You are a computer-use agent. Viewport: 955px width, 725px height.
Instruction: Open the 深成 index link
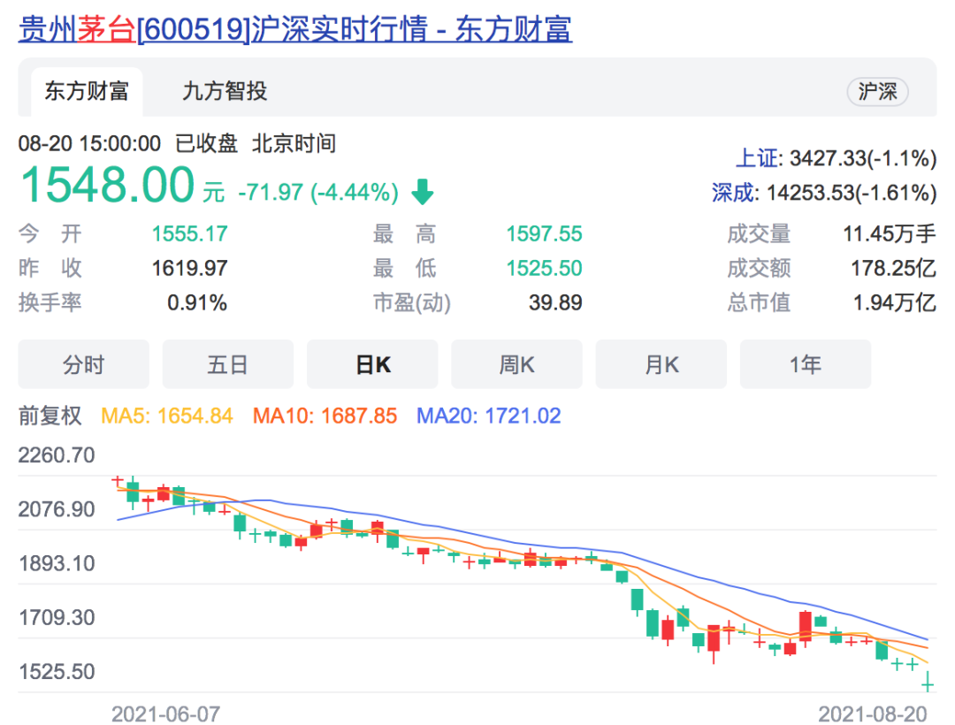point(735,193)
